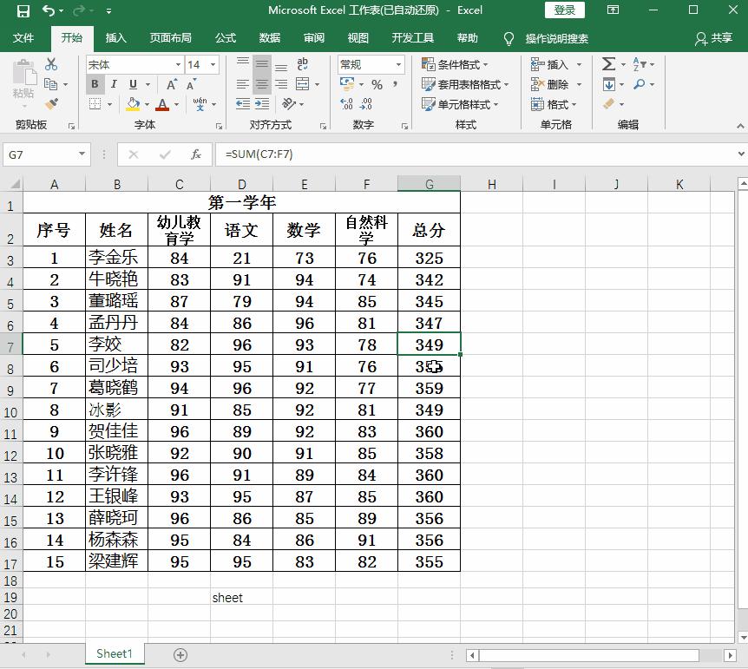Toggle center horizontal alignment
Screen dimensions: 748x669
tap(262, 84)
